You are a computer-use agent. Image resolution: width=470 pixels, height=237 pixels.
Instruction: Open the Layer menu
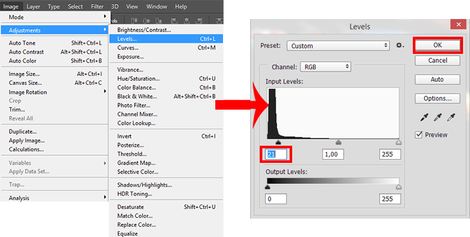pos(33,6)
